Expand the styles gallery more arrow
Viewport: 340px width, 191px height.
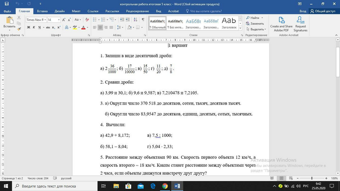240,28
